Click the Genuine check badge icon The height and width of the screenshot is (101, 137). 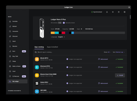click(64, 23)
